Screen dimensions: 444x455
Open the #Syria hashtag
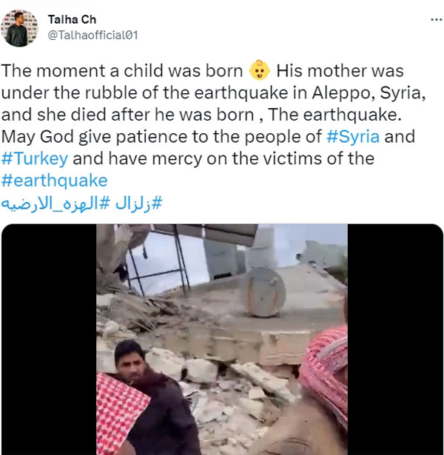353,137
